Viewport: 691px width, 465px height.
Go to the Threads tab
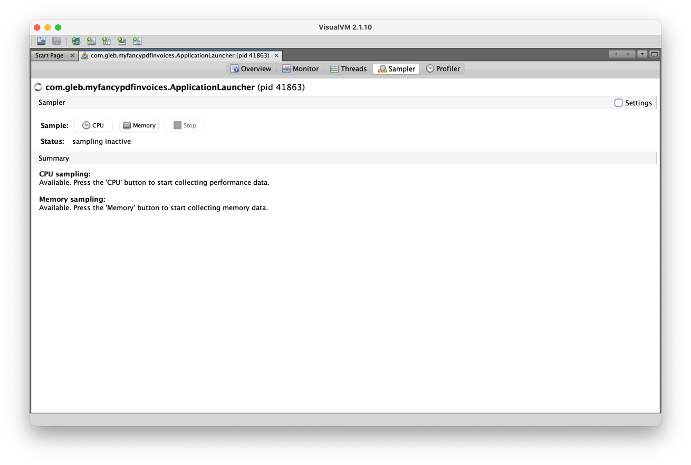[348, 69]
